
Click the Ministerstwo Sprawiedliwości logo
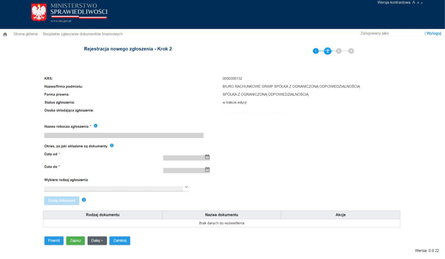pyautogui.click(x=70, y=13)
